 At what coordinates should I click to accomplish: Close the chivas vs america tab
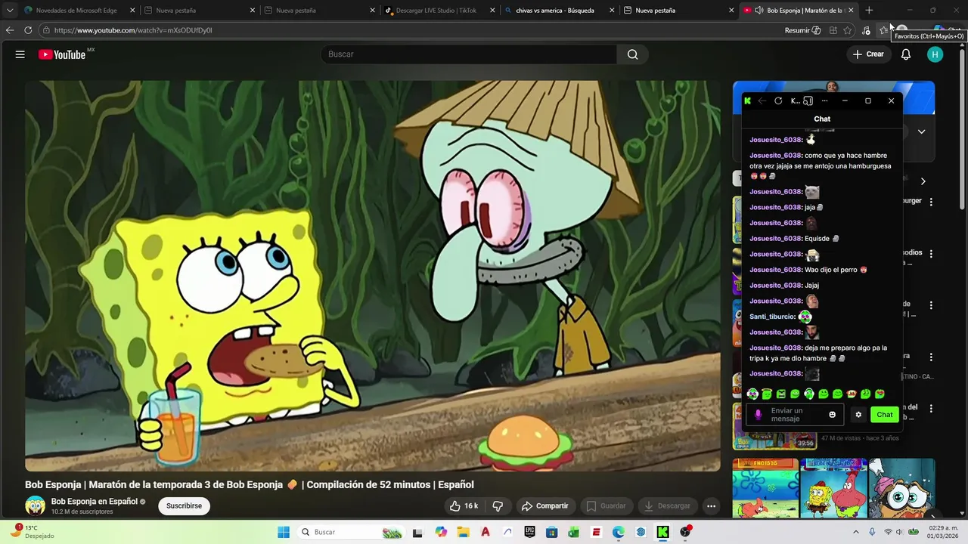click(x=613, y=11)
